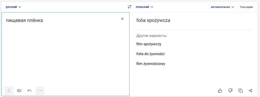The height and width of the screenshot is (97, 260).
Task: Swap source and target languages
Action: [129, 7]
